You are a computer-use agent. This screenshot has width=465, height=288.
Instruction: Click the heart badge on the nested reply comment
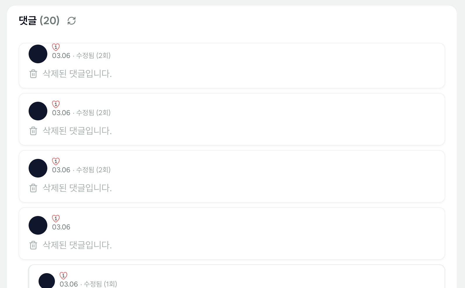click(63, 275)
